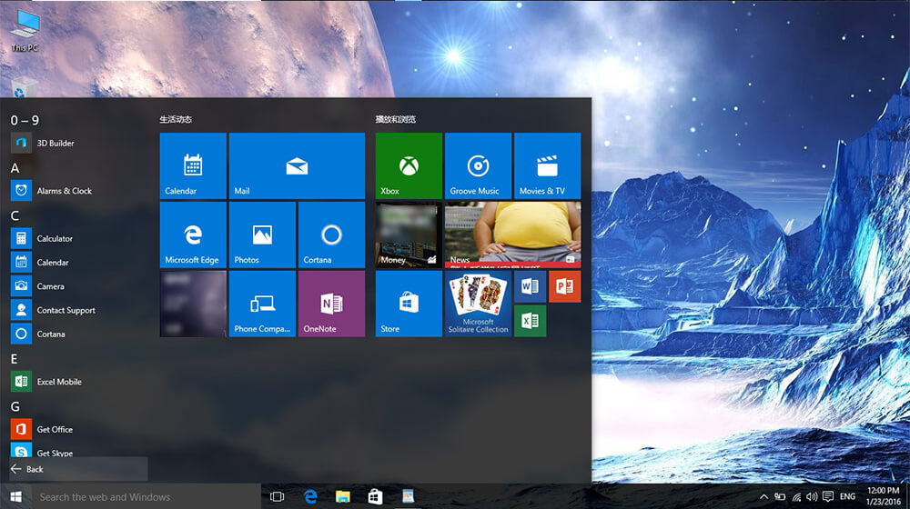Open File Explorer from the taskbar

point(343,497)
